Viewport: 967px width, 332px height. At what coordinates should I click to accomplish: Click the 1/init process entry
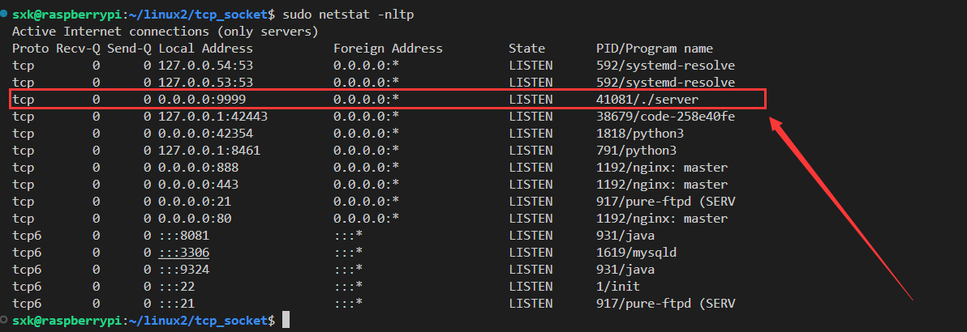click(x=618, y=287)
